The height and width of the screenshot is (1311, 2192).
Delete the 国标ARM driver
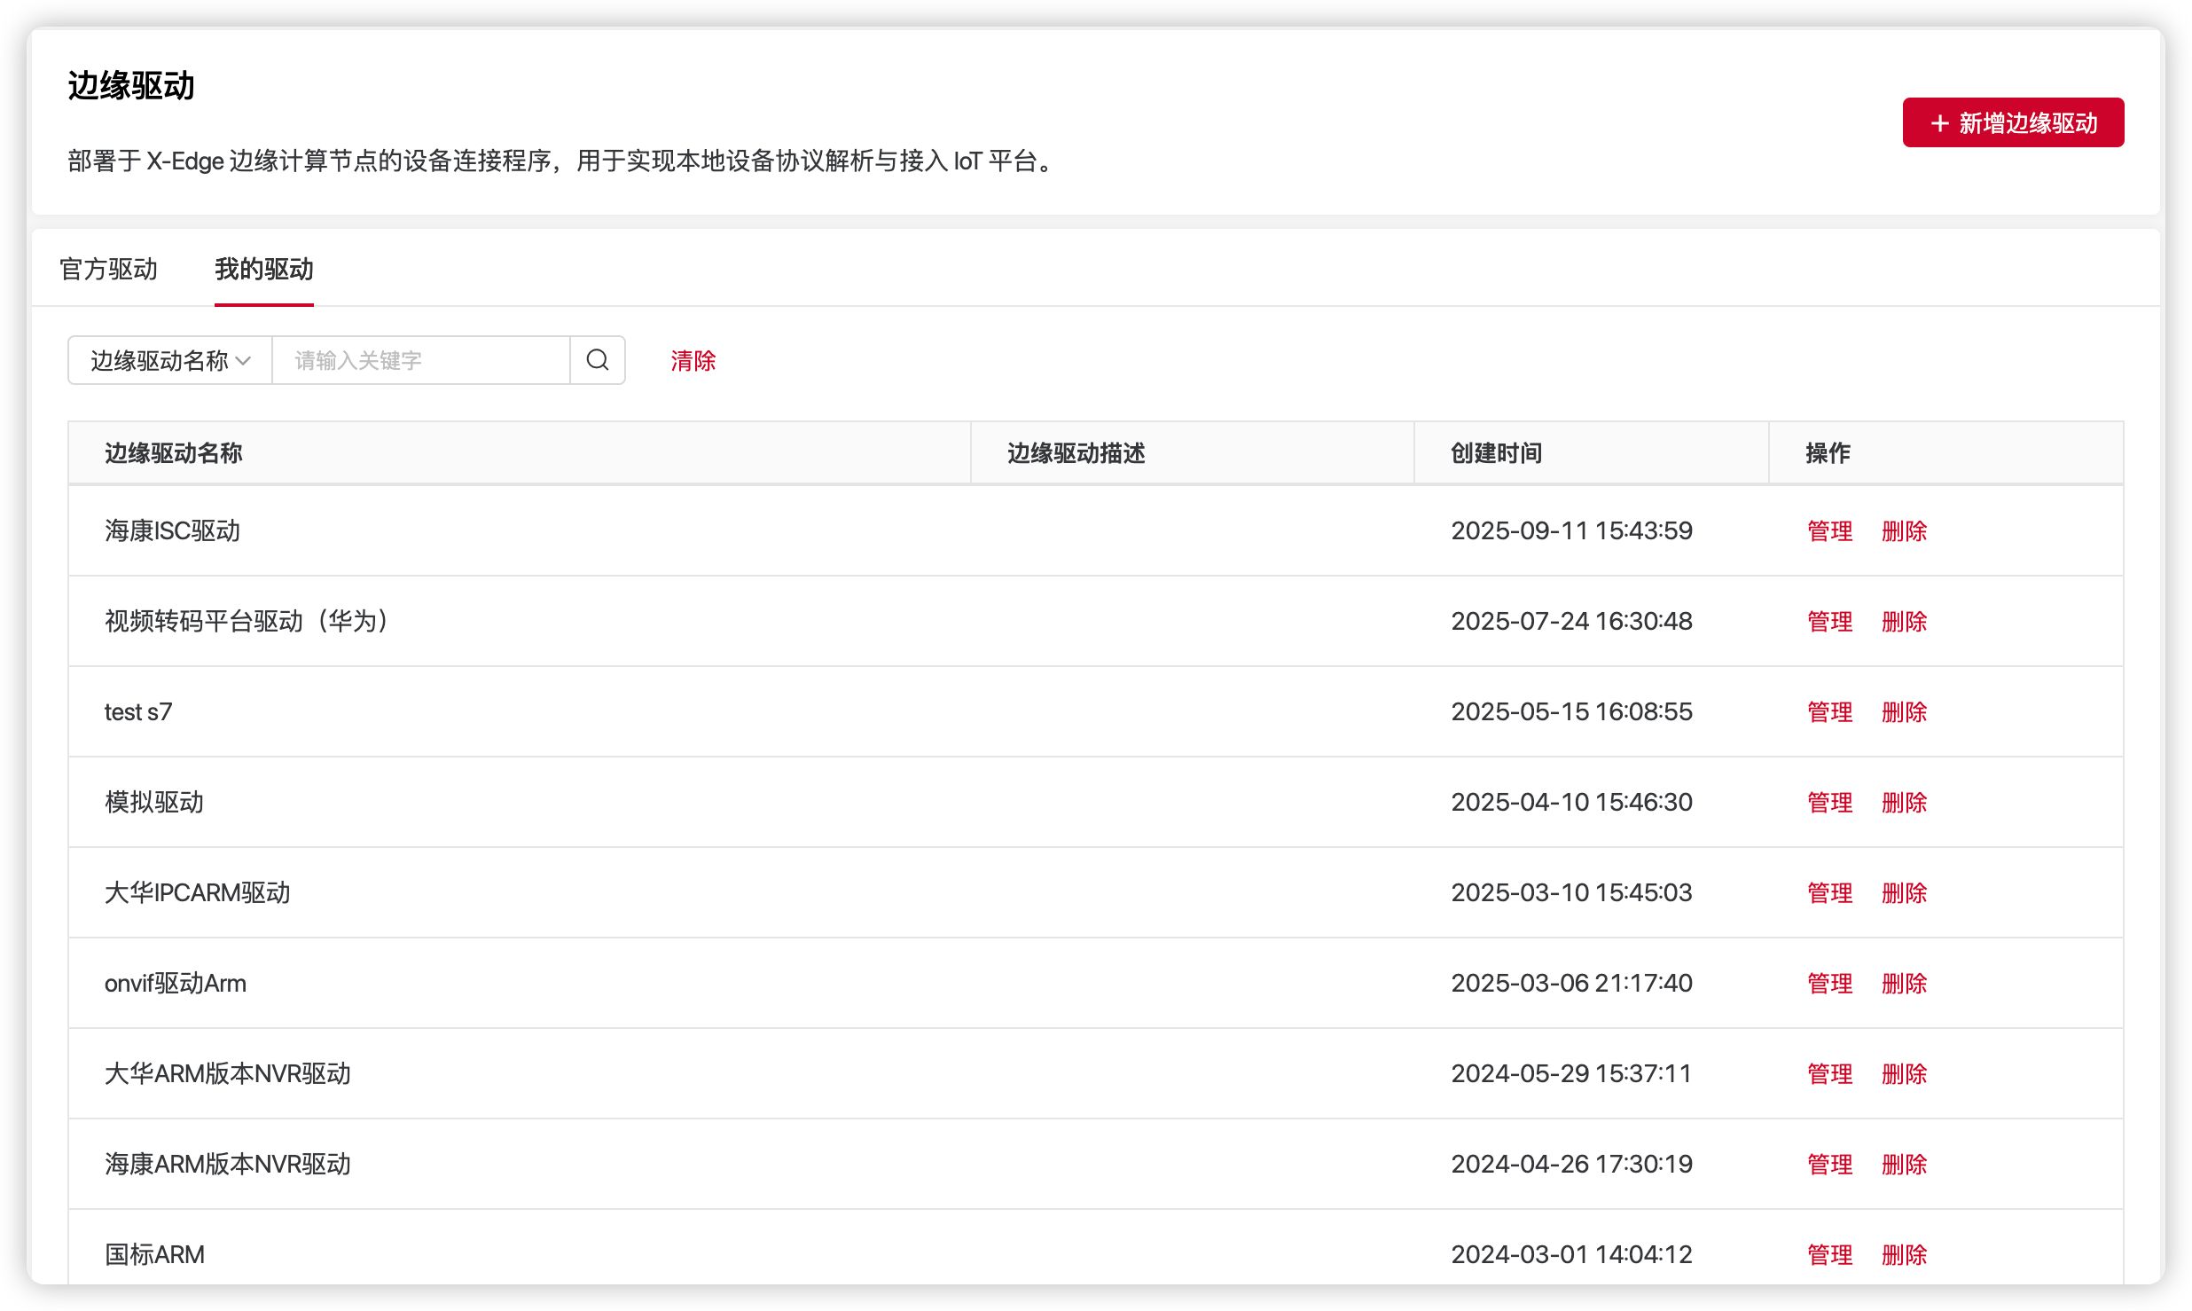tap(1904, 1254)
